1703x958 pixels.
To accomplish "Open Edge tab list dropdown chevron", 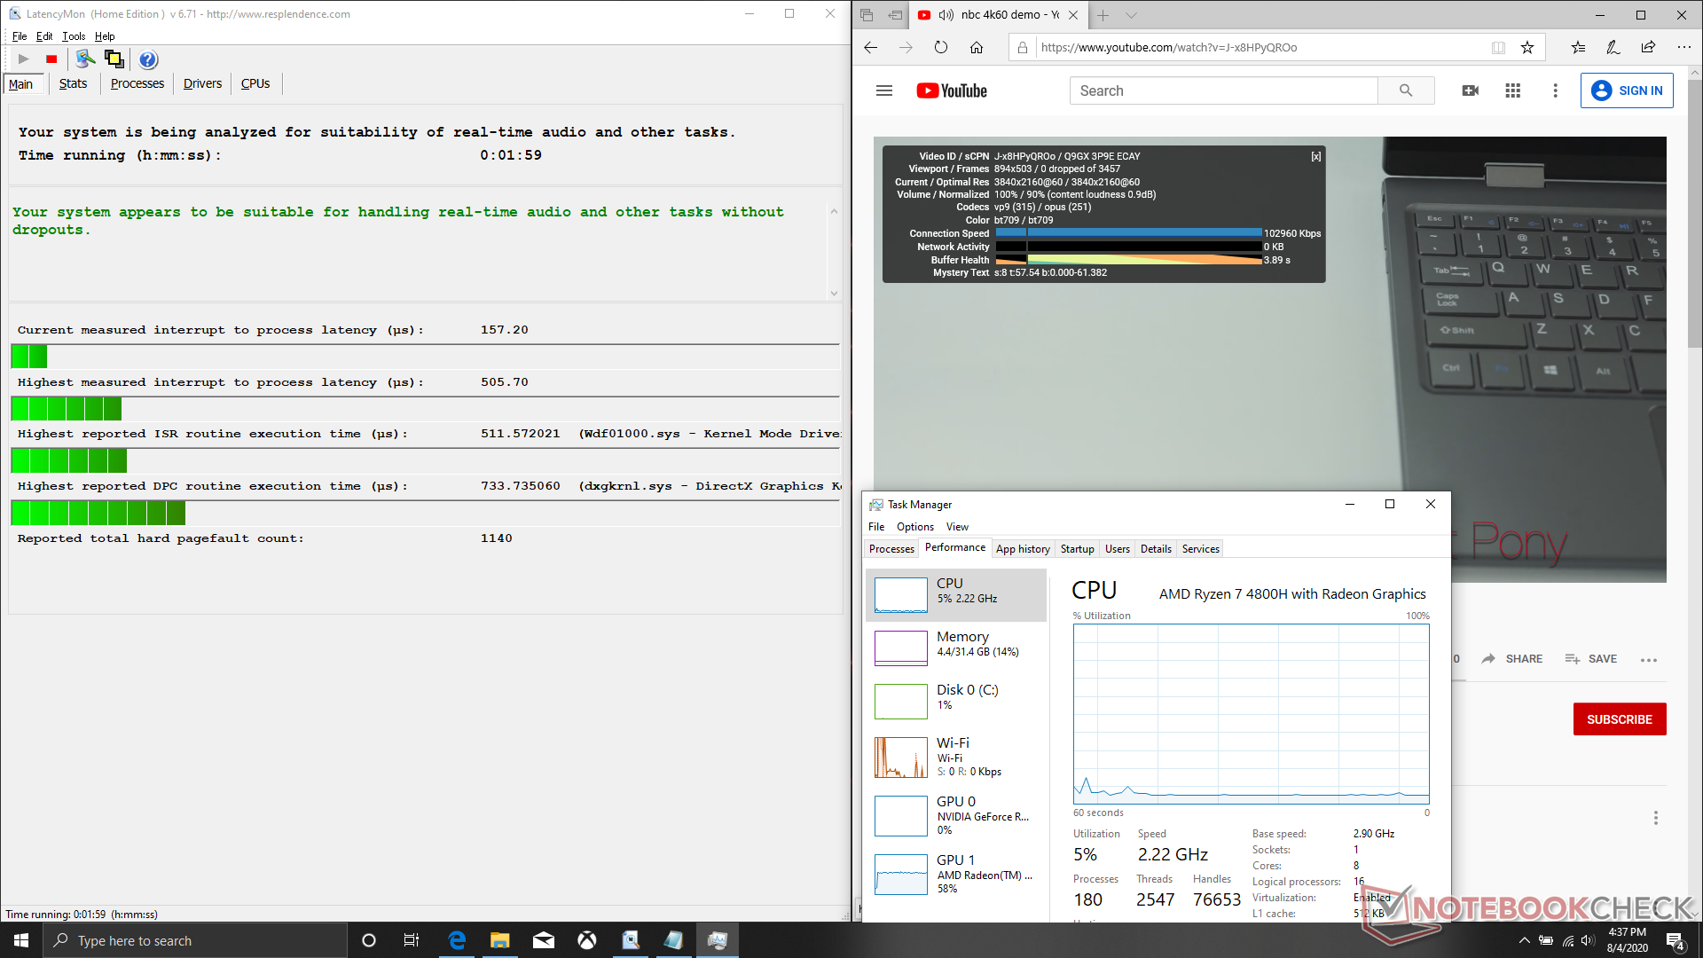I will pos(1131,15).
